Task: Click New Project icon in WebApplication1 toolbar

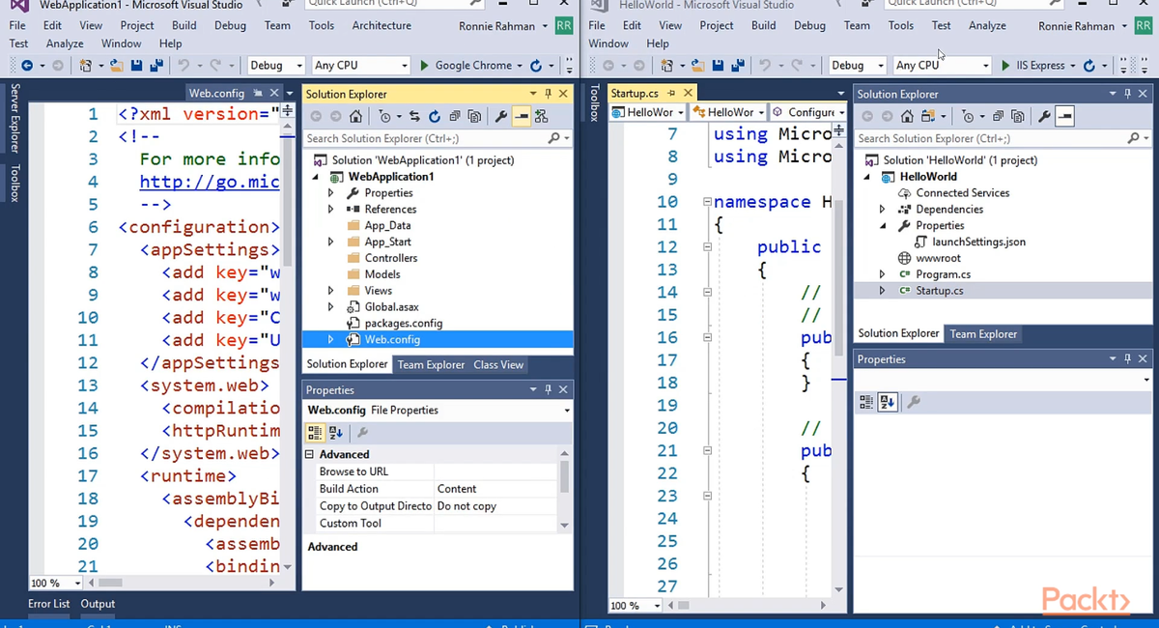Action: [x=85, y=66]
